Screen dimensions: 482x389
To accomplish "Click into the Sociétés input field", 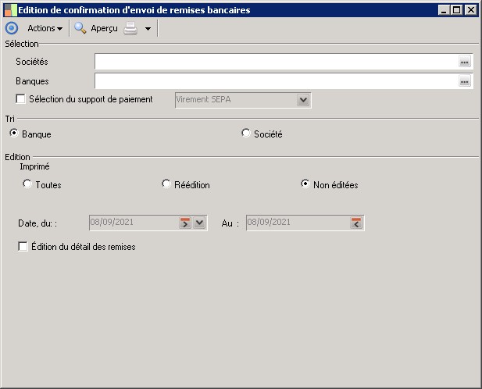I will coord(275,62).
